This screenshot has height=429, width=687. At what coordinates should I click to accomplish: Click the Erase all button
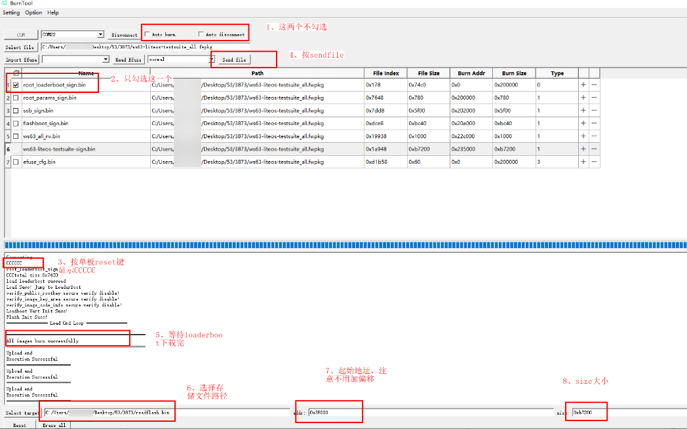click(x=52, y=425)
